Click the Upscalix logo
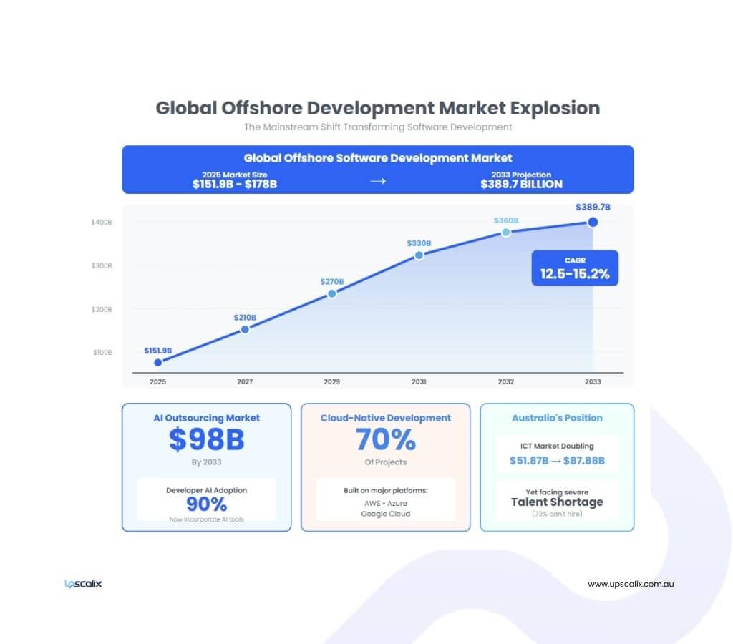The width and height of the screenshot is (733, 644). [83, 584]
